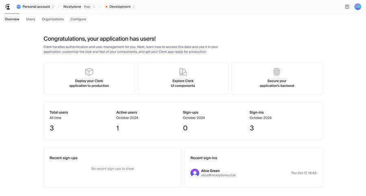Click the Active users heading

coord(126,112)
